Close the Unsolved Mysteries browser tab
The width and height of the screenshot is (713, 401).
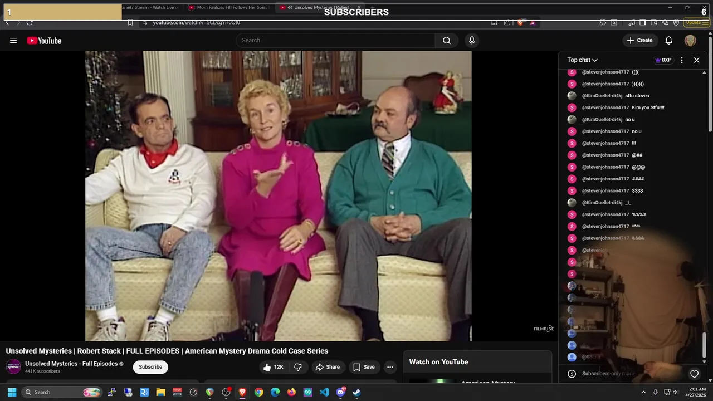(359, 8)
